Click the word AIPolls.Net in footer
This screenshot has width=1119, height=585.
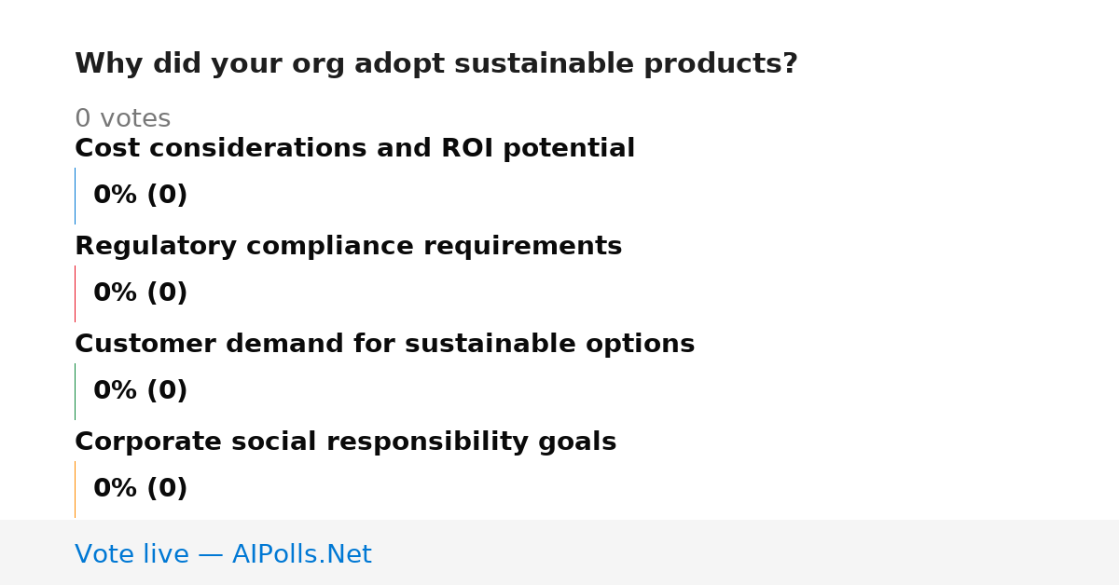pyautogui.click(x=301, y=554)
